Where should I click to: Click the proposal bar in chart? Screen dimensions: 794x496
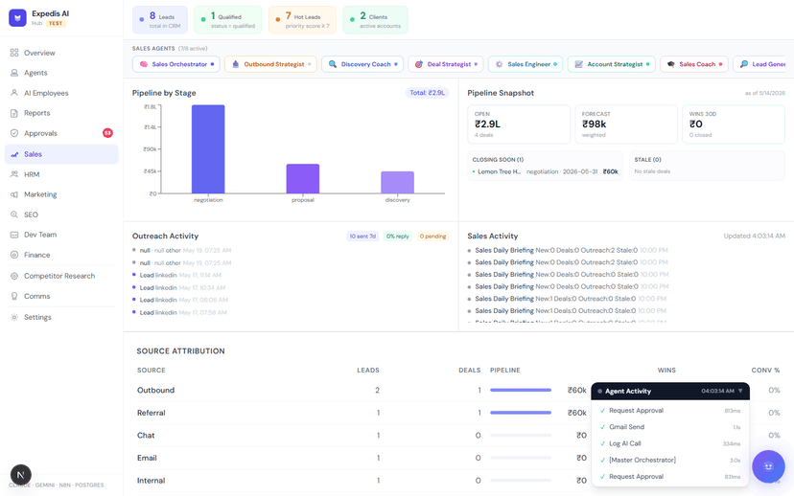click(x=303, y=178)
